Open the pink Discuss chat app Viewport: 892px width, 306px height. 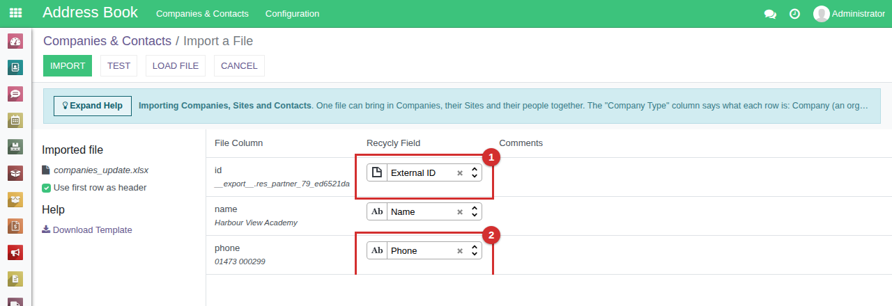15,94
